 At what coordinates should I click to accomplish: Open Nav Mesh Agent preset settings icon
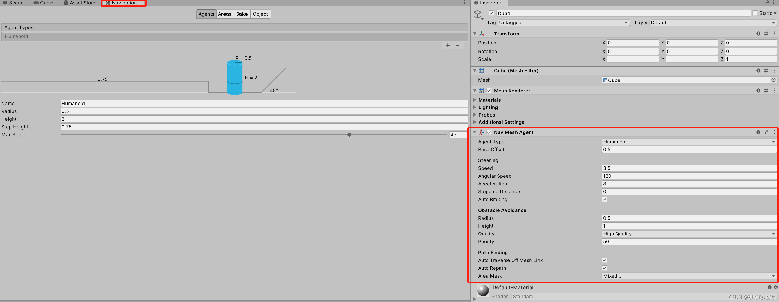pyautogui.click(x=766, y=132)
